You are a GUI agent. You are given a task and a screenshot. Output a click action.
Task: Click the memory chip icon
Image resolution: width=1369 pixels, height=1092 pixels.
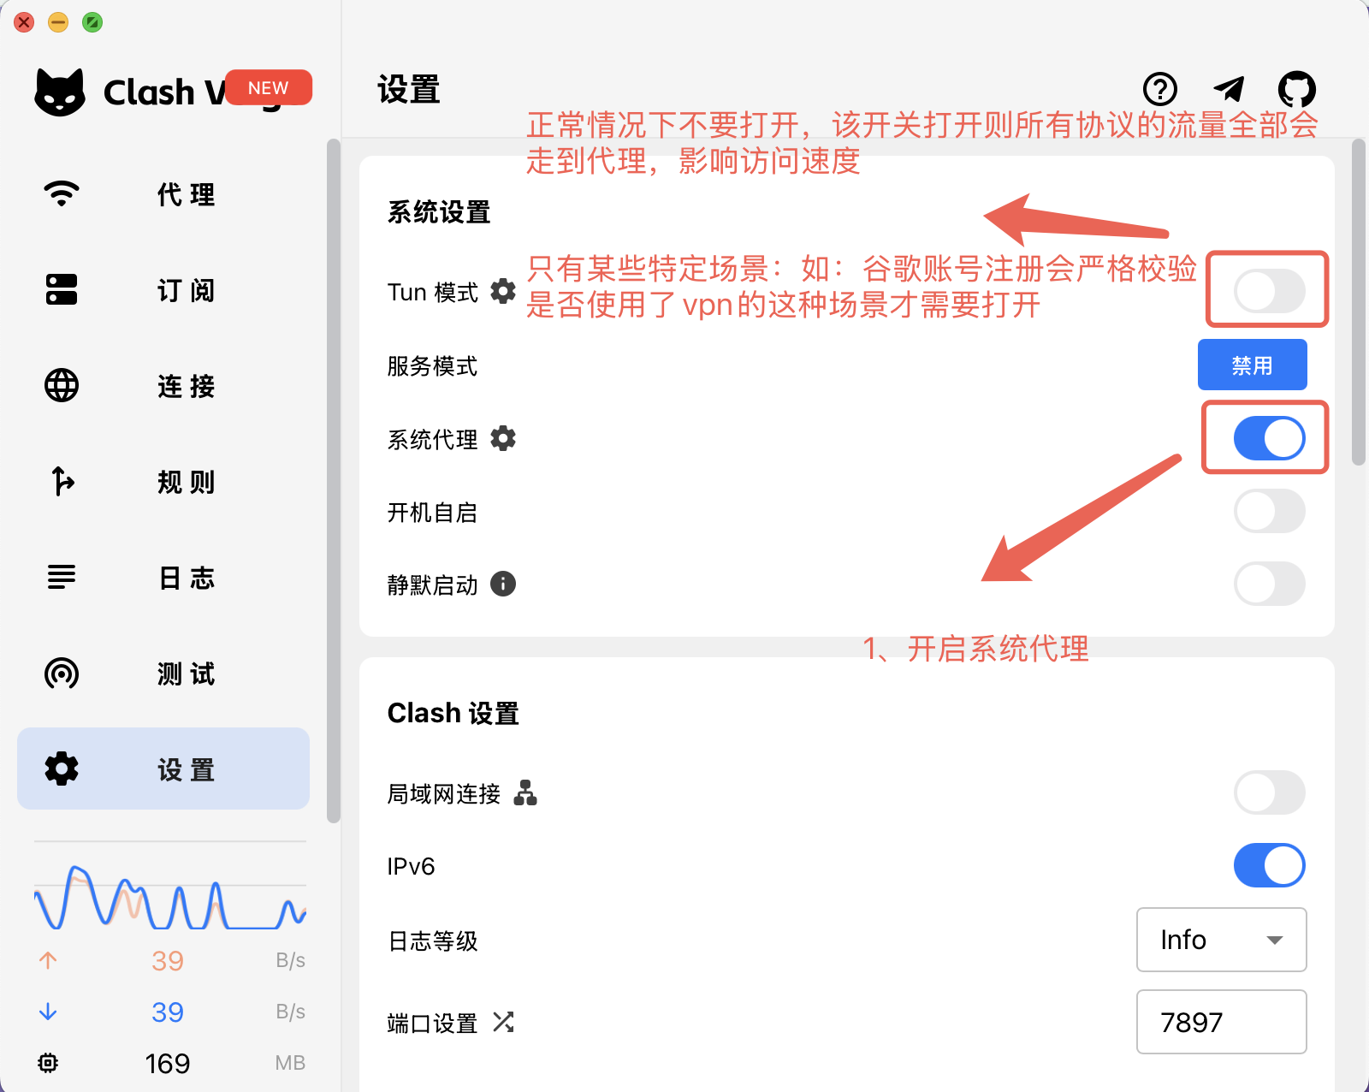click(x=48, y=1063)
